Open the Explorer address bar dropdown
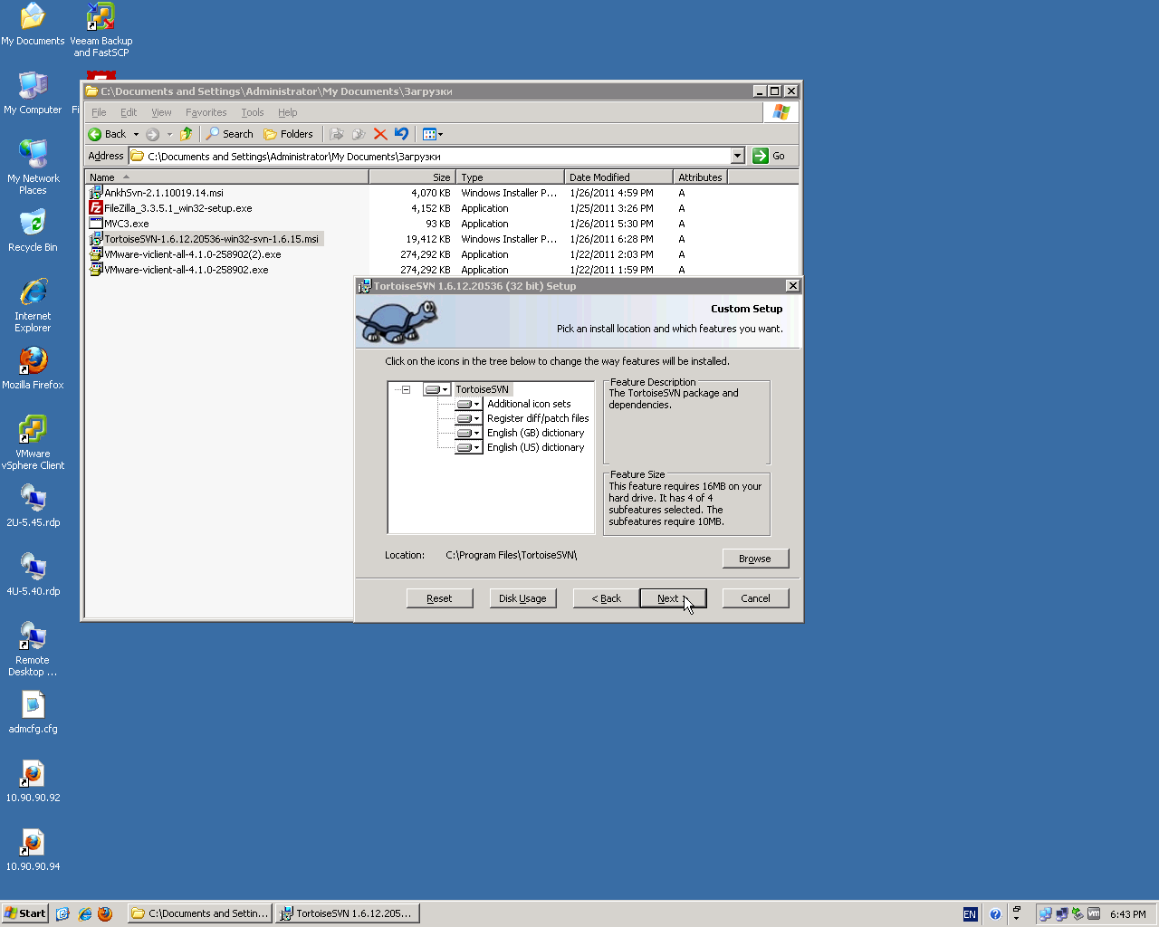This screenshot has height=927, width=1159. click(737, 156)
